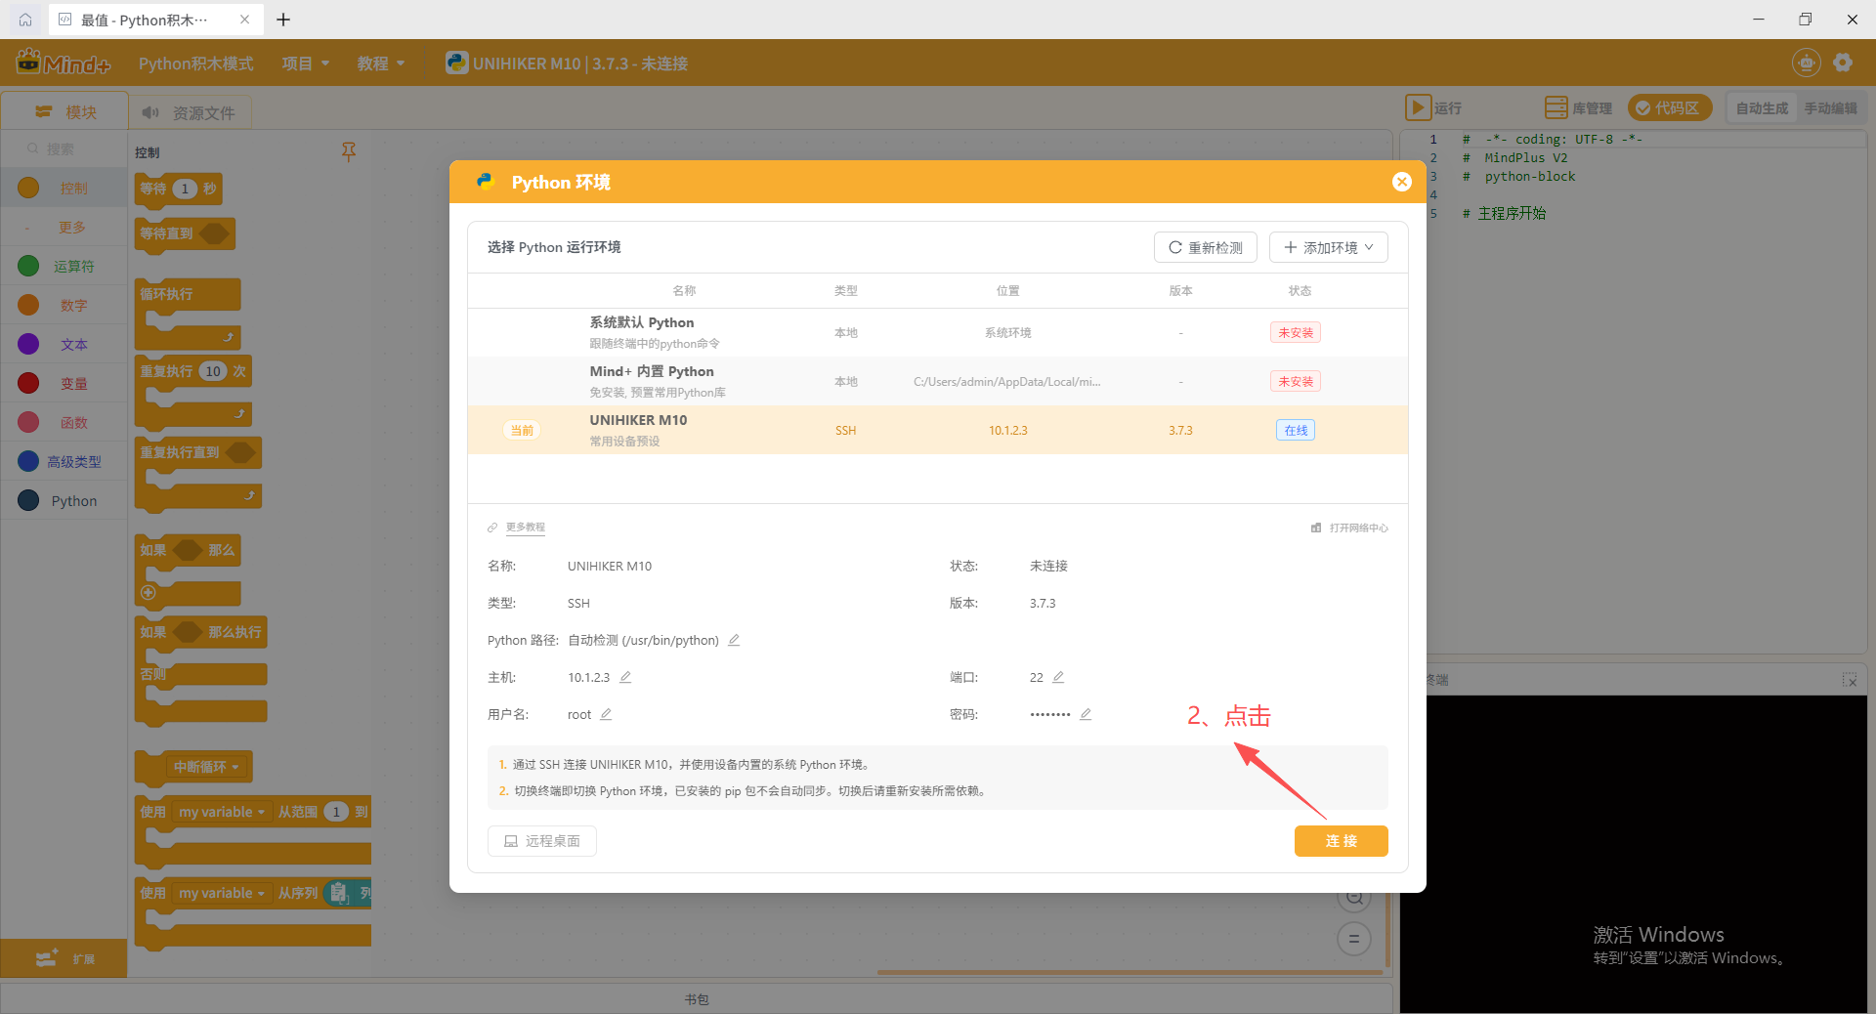Edit the 用户名 root pencil icon
Screen dimensions: 1876x1014
(x=606, y=714)
